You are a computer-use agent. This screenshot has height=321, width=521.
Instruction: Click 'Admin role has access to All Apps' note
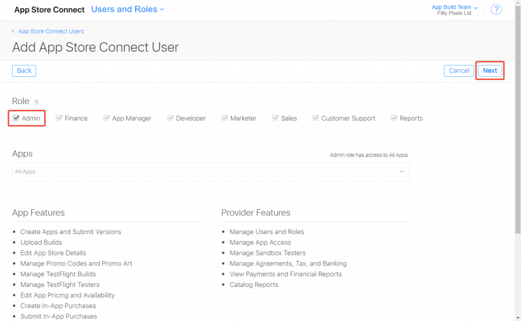pyautogui.click(x=369, y=155)
